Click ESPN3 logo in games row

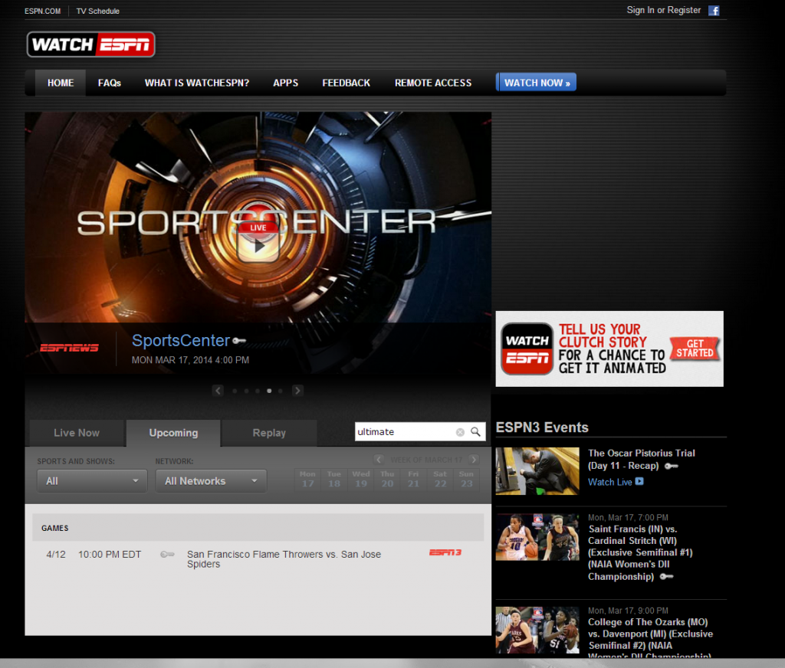445,552
